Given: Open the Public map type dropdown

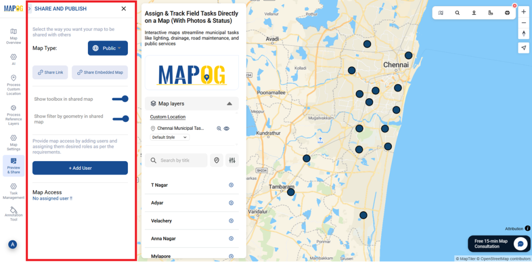Looking at the screenshot, I should (x=108, y=48).
